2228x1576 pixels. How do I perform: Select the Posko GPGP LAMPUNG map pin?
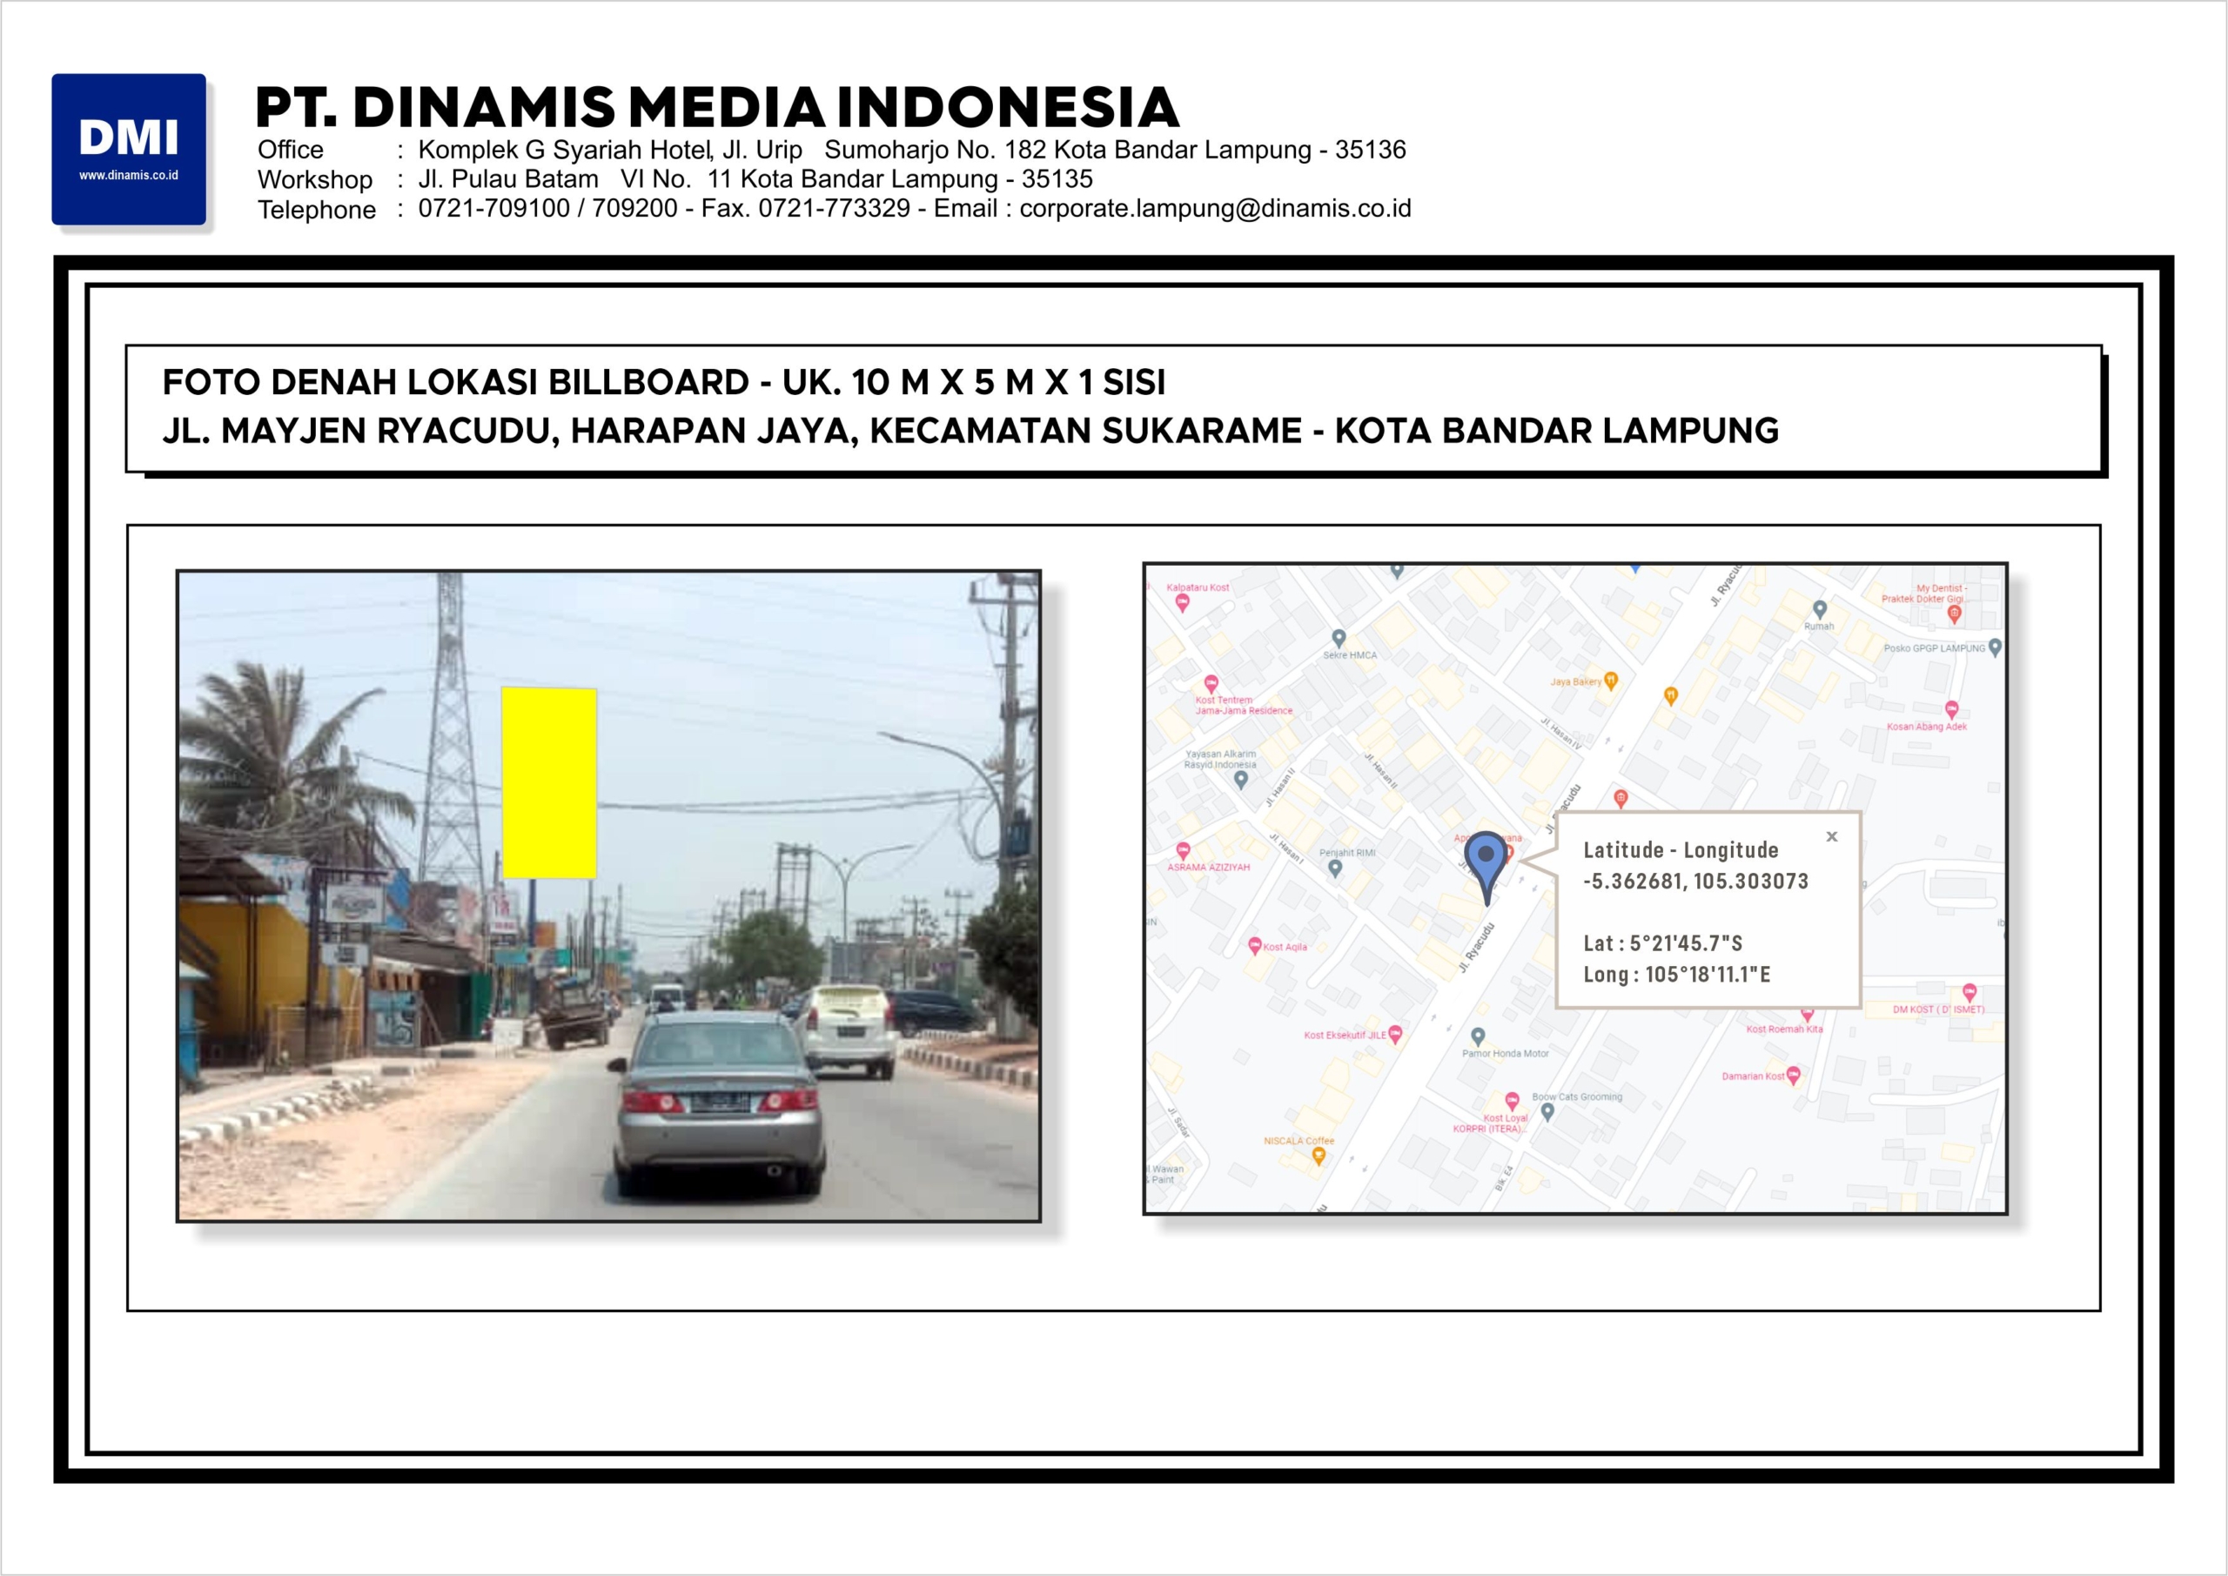click(1995, 647)
